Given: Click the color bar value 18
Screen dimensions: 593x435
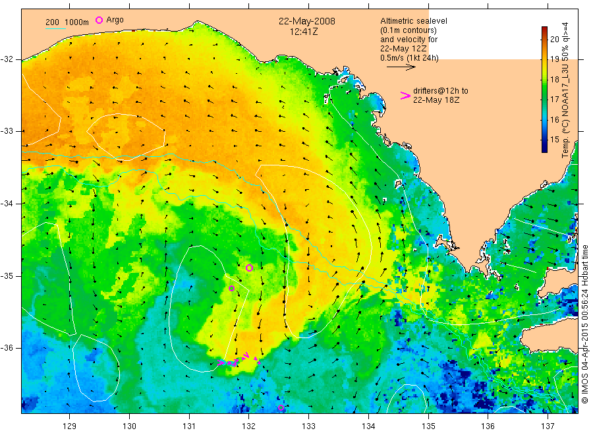Looking at the screenshot, I should [x=555, y=80].
